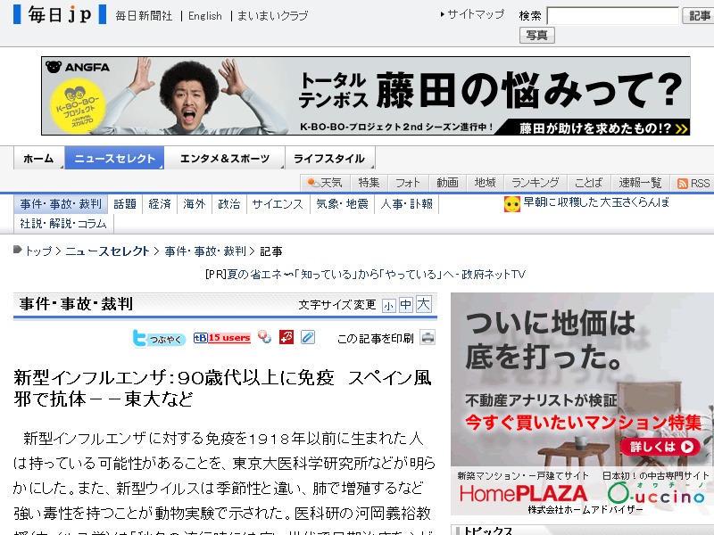Open the ことば section

(x=588, y=183)
